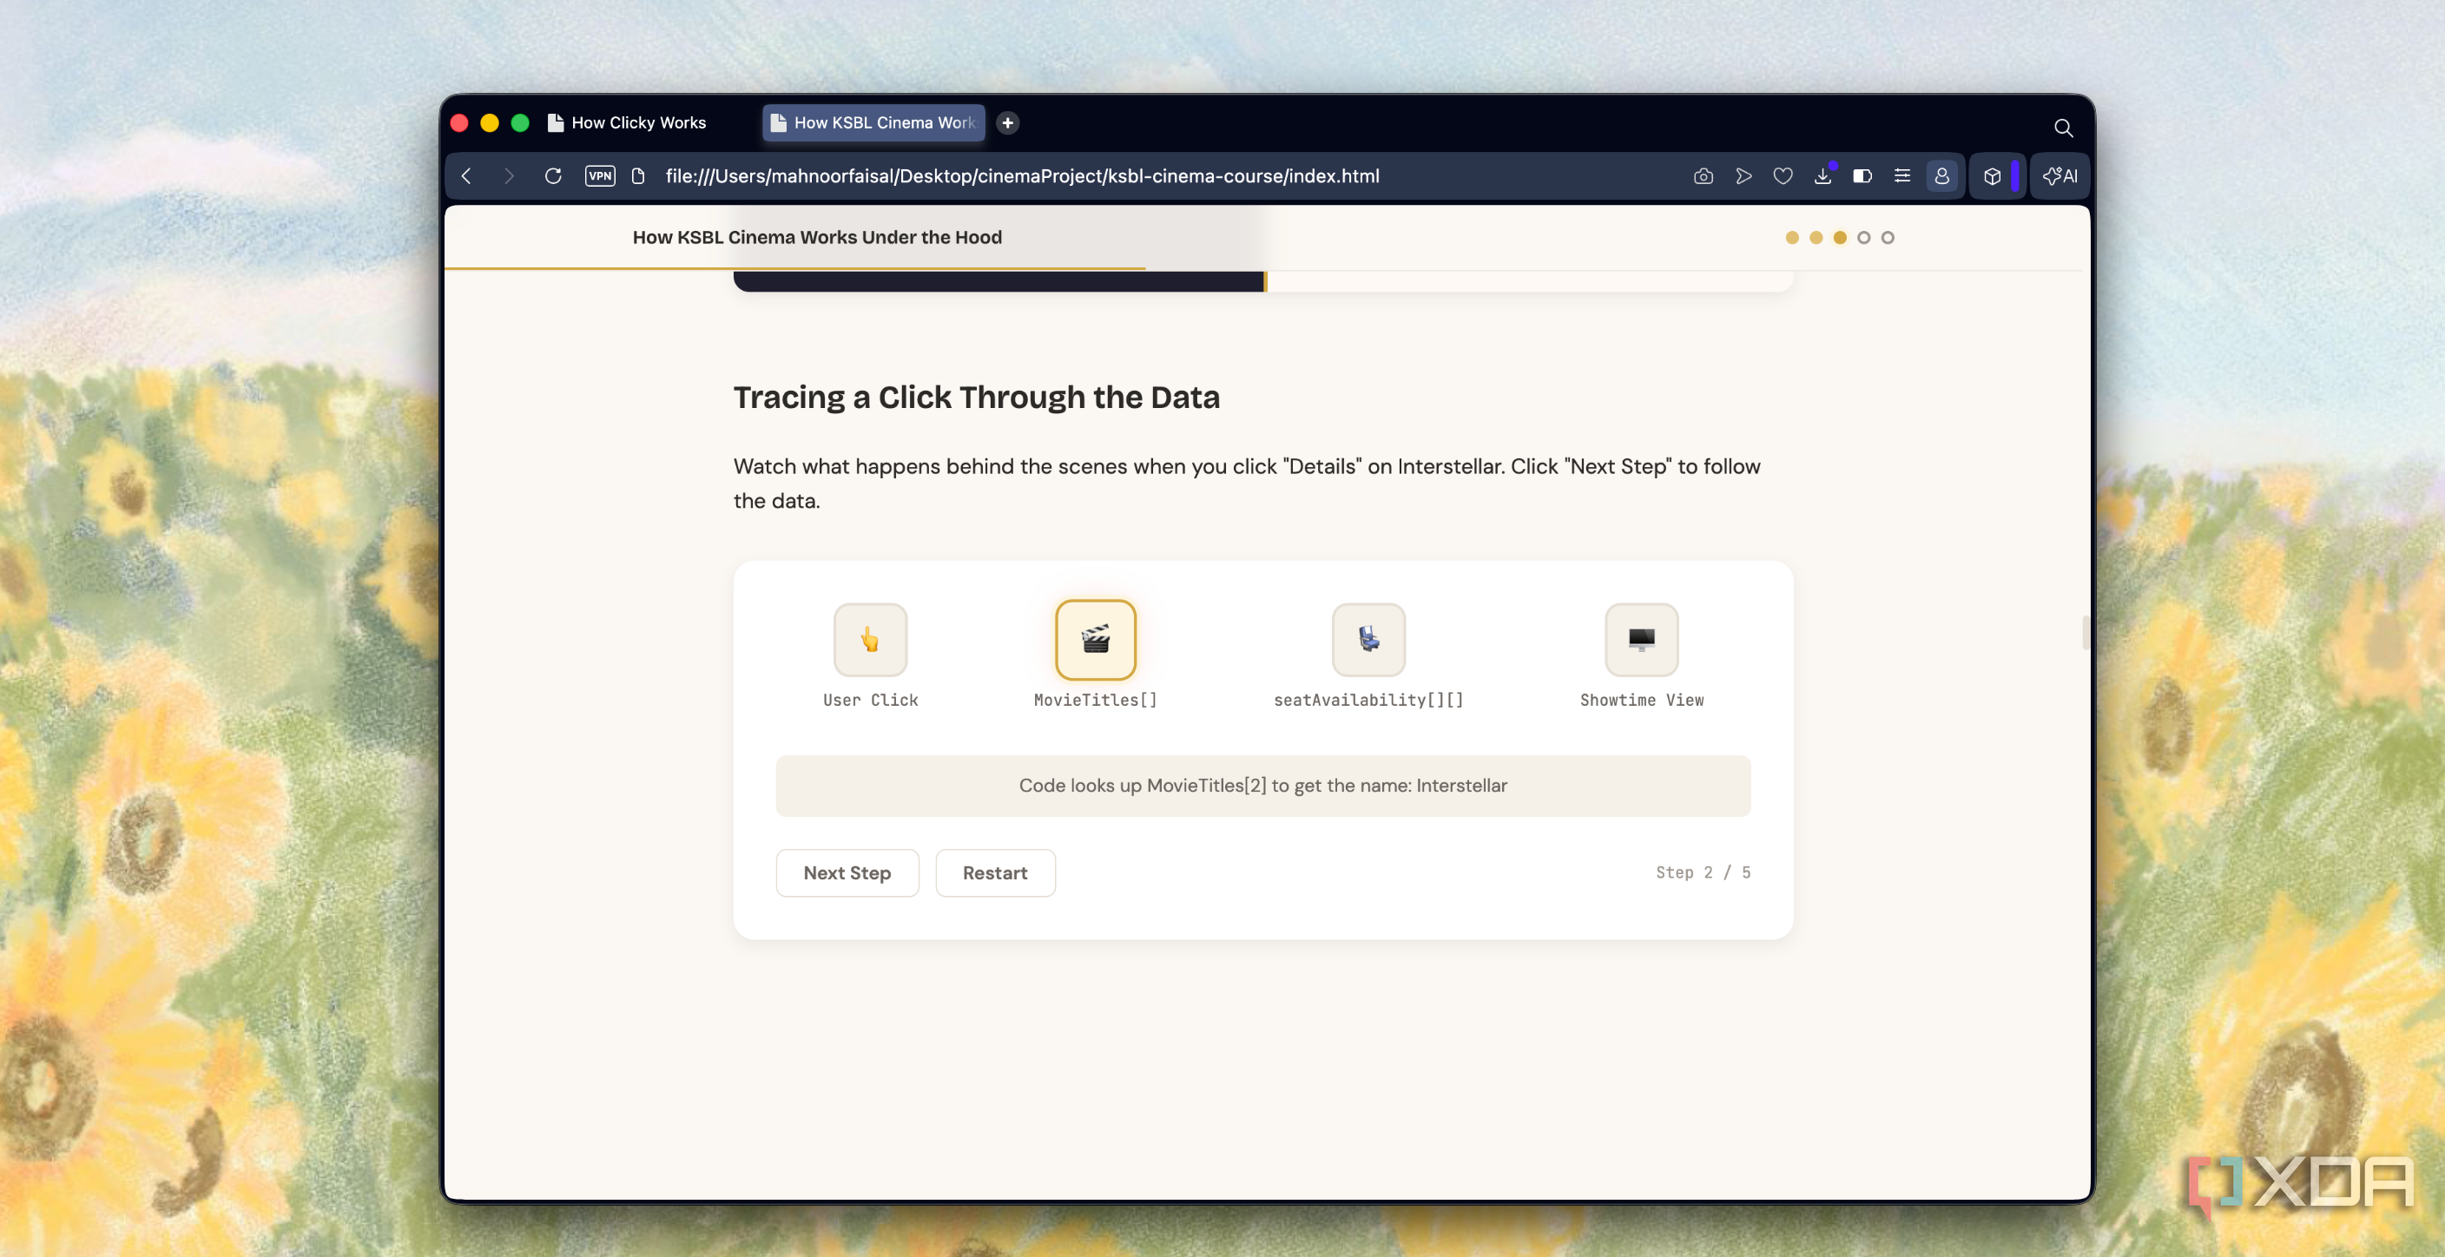Click the heart bookmark icon
The width and height of the screenshot is (2445, 1257).
coord(1783,175)
